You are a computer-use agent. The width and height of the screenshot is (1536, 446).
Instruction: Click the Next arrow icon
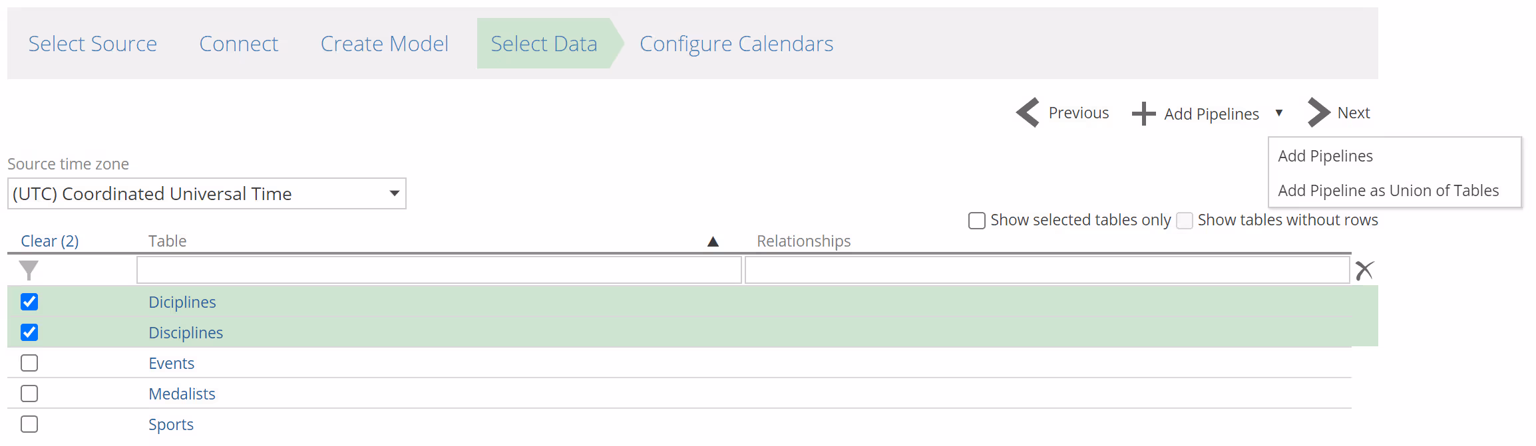pos(1318,112)
